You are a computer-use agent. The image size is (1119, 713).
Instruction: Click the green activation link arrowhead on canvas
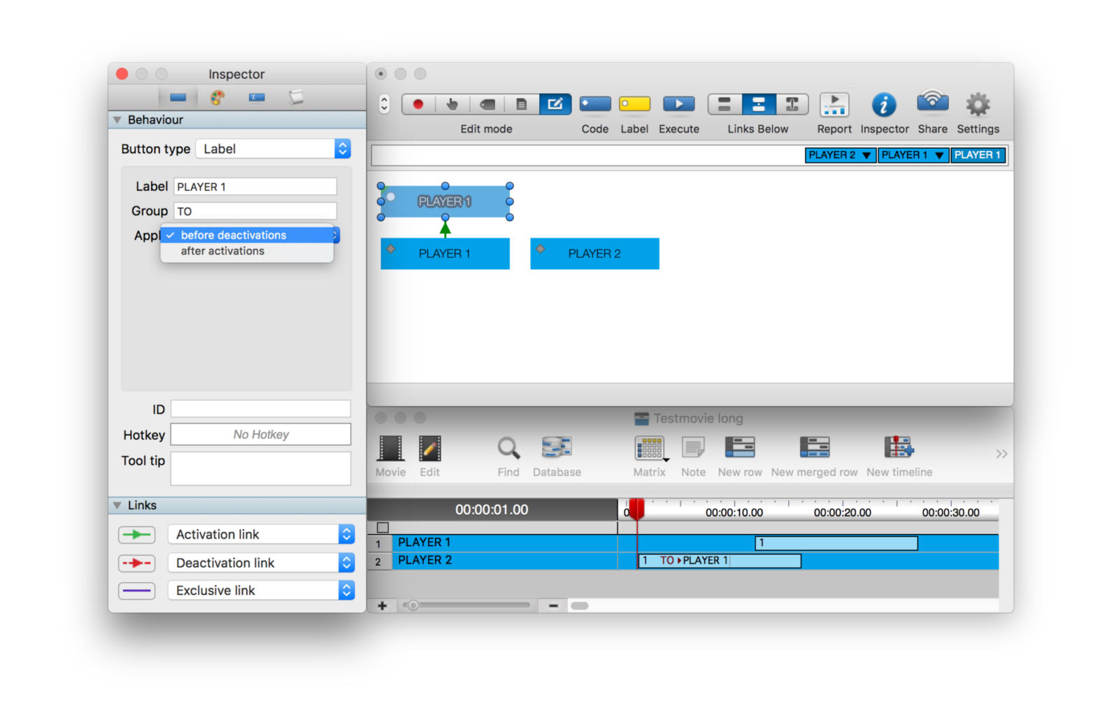(x=445, y=228)
